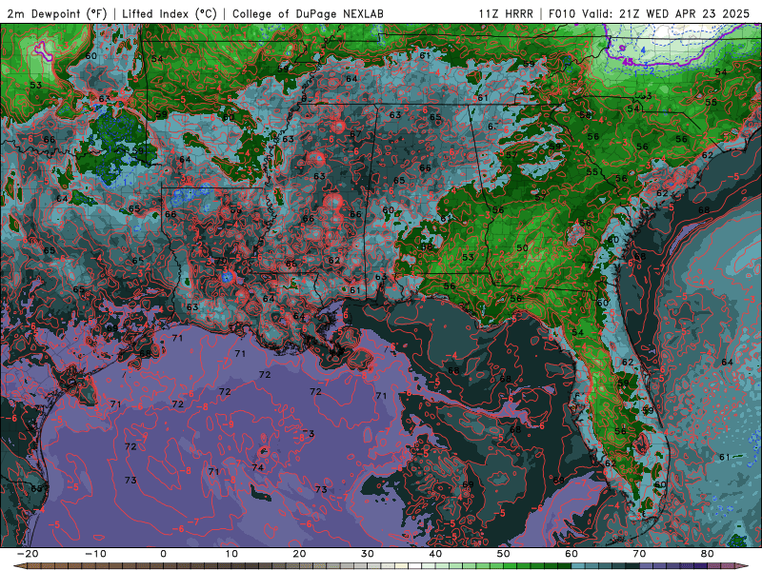The image size is (762, 571).
Task: Click the 50 dewpoint value over Georgia
Action: coord(522,247)
